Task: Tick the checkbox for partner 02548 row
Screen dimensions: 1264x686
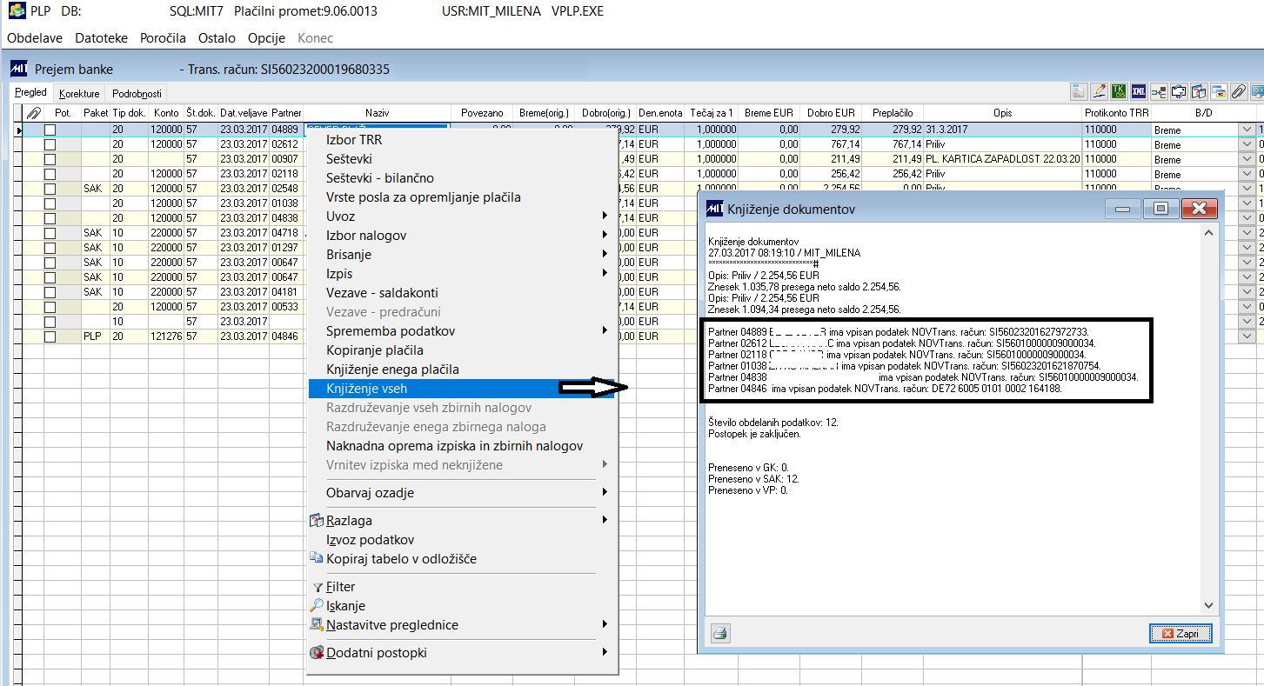Action: [50, 189]
